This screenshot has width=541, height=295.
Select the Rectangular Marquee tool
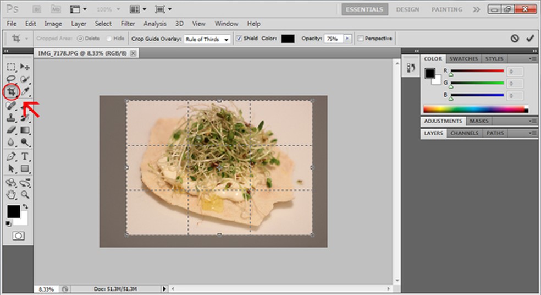11,67
